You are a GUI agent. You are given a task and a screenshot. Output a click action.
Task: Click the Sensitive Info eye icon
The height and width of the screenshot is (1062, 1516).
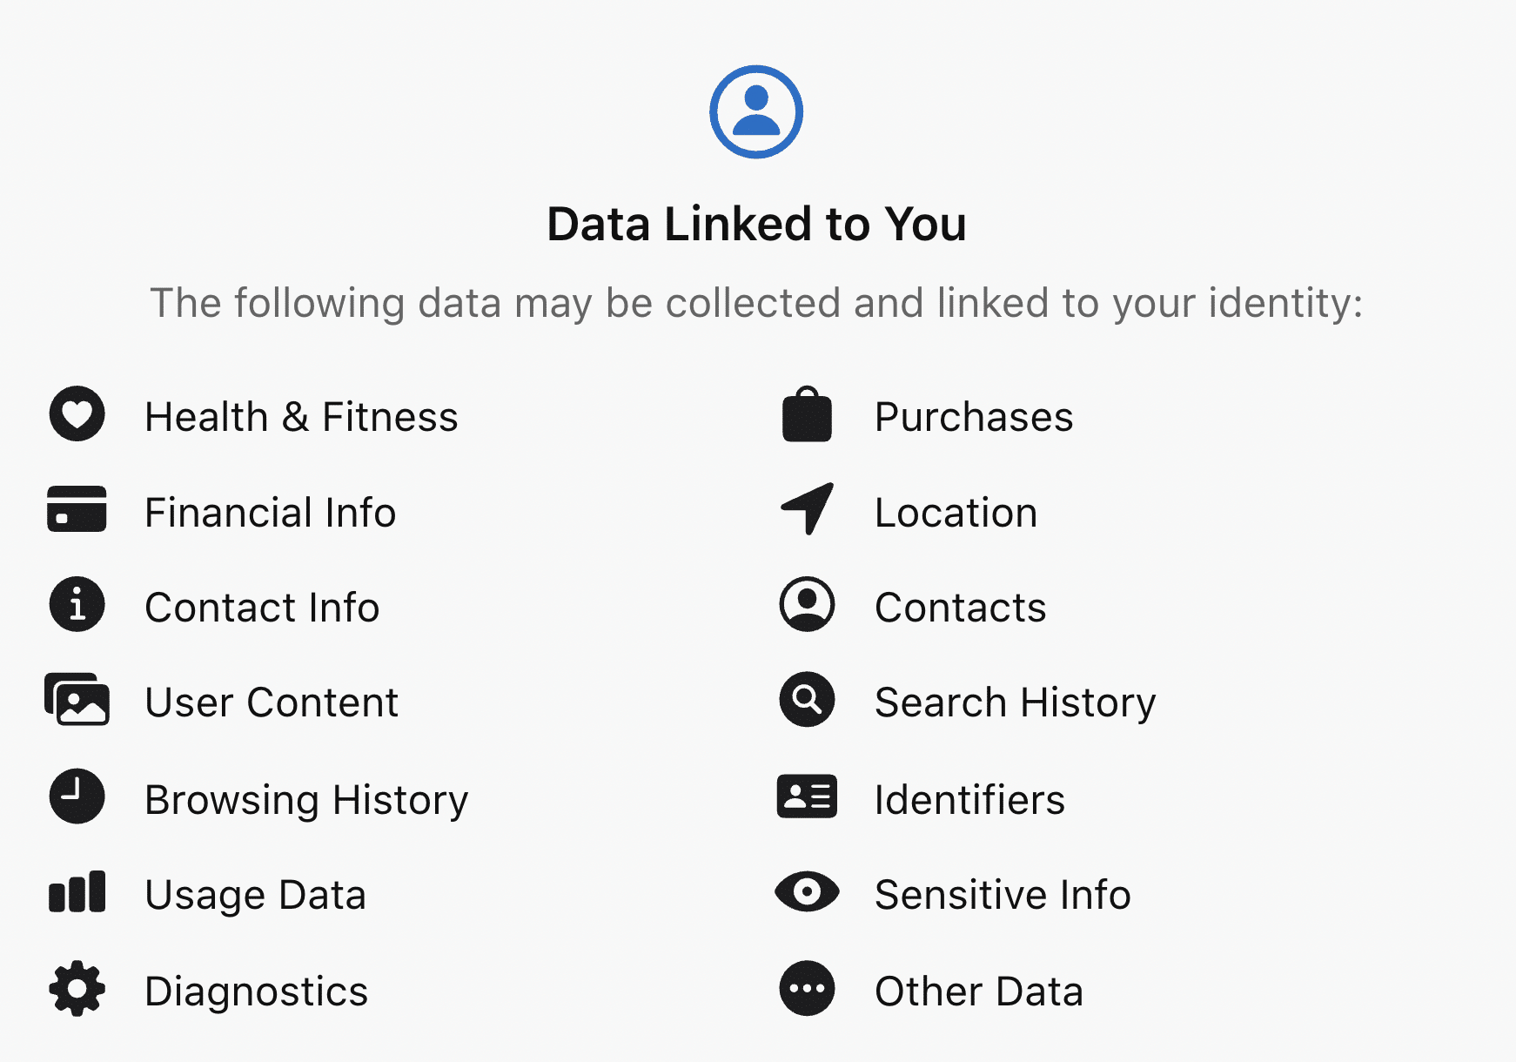coord(807,892)
